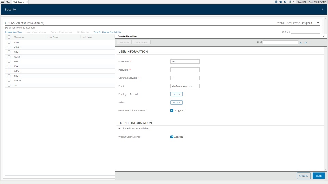Screen dimensions: 328x184
Task: Check the CRN8 user checkbox
Action: (x=9, y=47)
